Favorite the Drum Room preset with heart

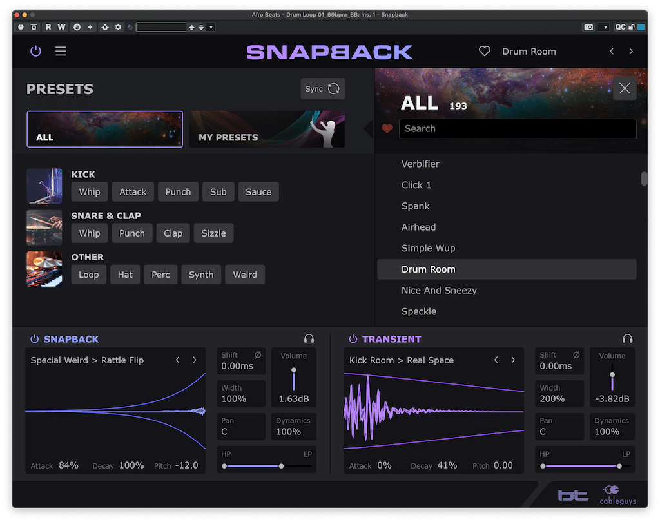485,52
